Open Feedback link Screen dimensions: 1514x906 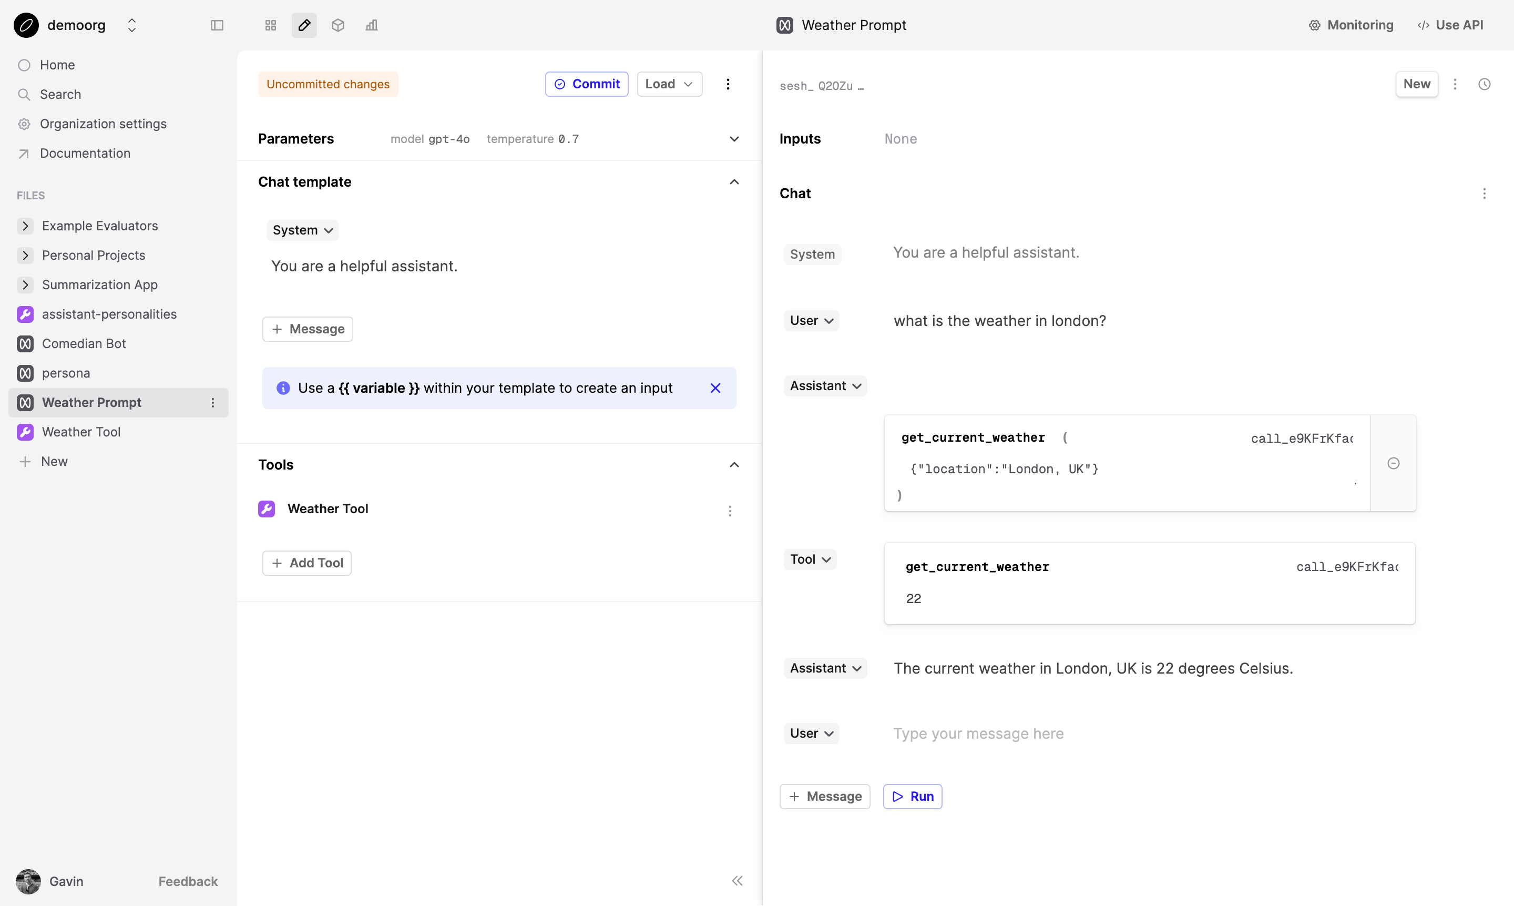(x=188, y=881)
